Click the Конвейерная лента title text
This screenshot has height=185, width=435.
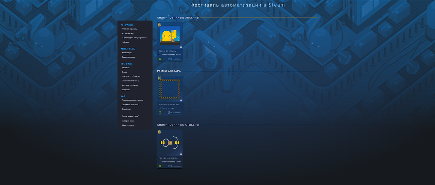point(169,105)
